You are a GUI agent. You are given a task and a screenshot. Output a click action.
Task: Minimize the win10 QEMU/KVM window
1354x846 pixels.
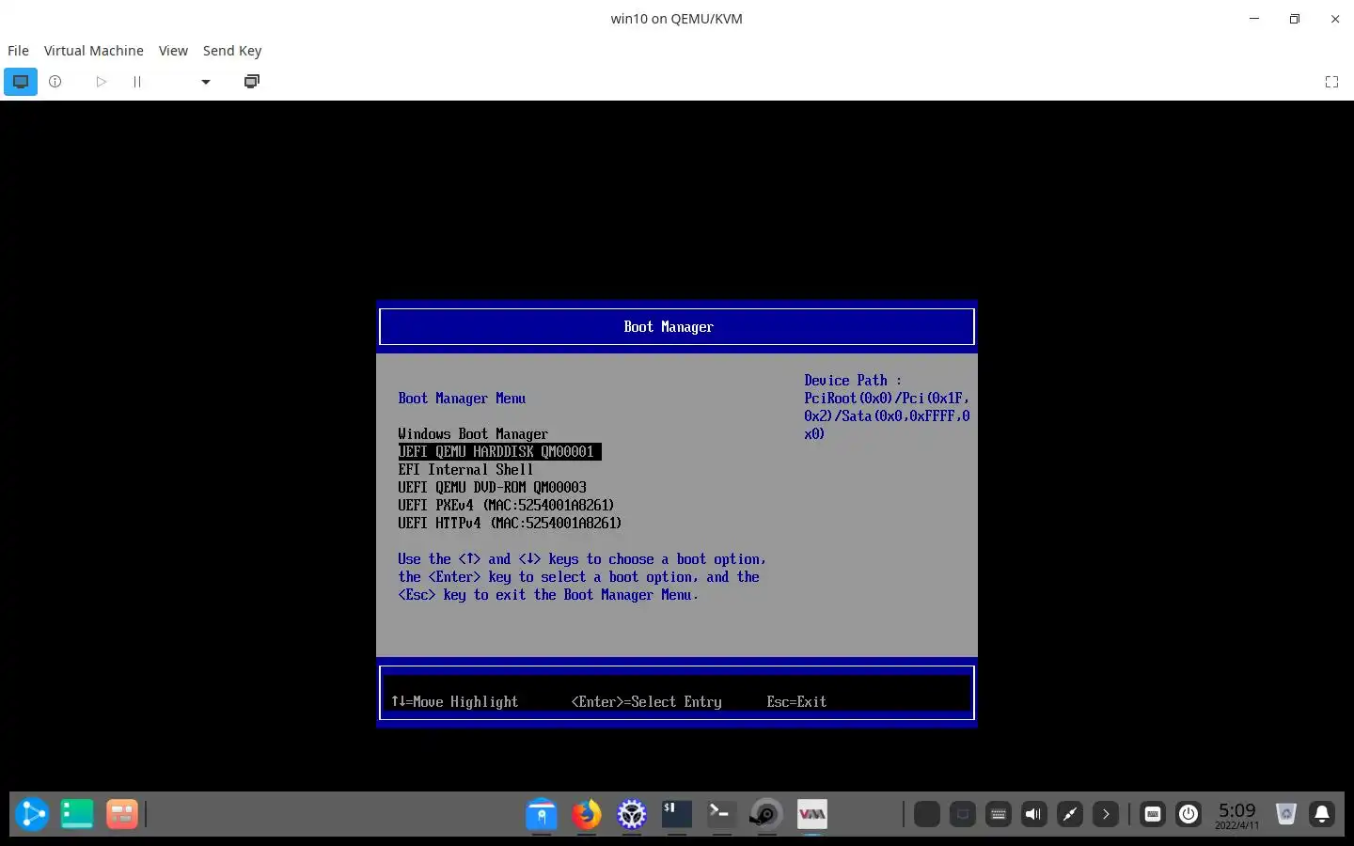(x=1254, y=19)
